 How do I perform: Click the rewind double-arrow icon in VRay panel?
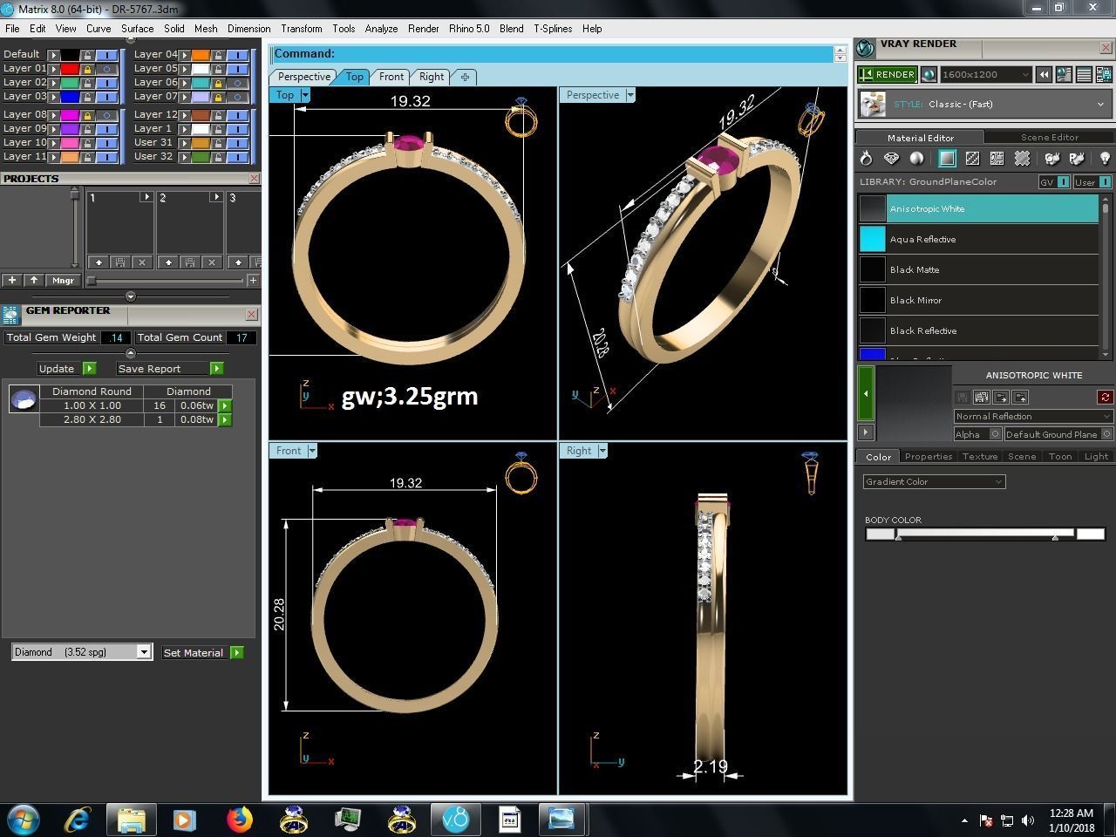click(x=1044, y=75)
